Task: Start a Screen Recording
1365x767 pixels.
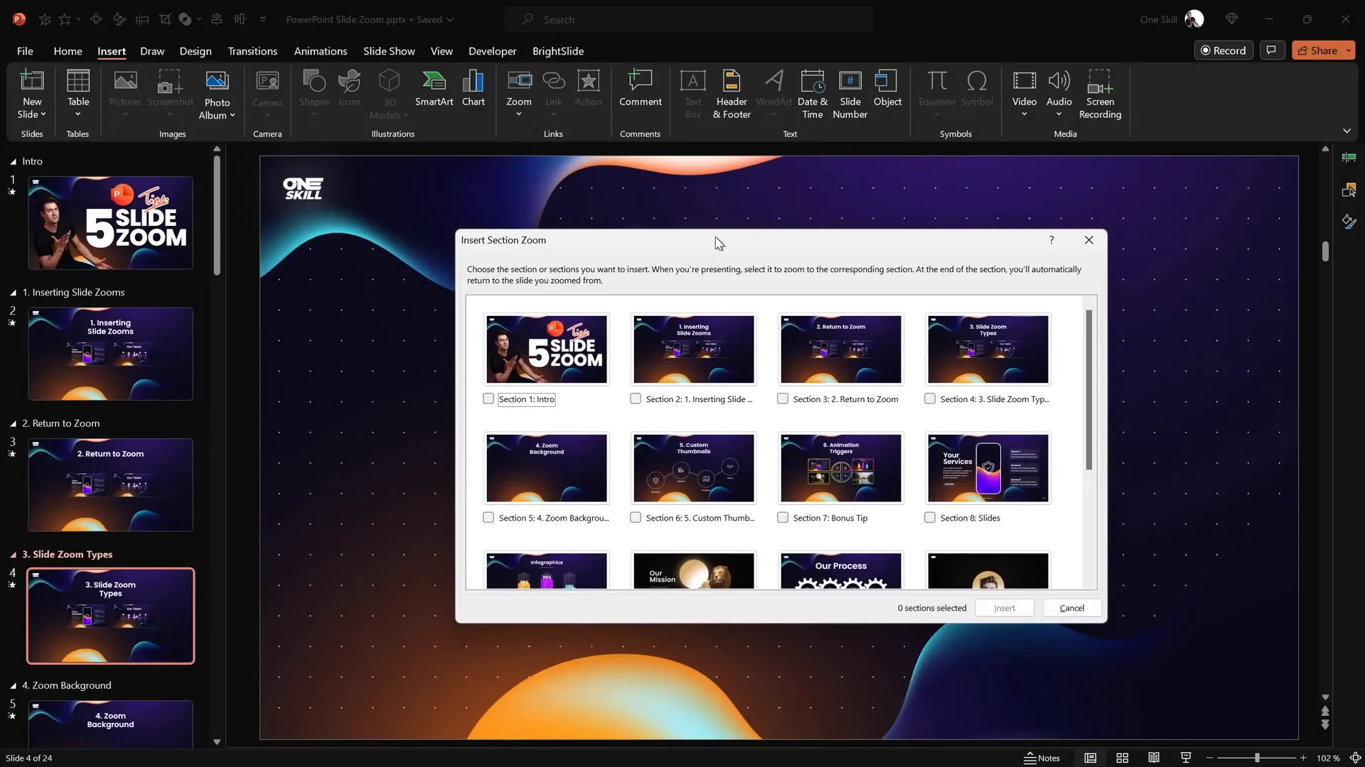Action: pyautogui.click(x=1100, y=94)
